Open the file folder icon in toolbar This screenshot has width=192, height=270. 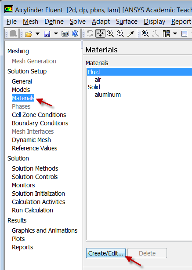29,33
